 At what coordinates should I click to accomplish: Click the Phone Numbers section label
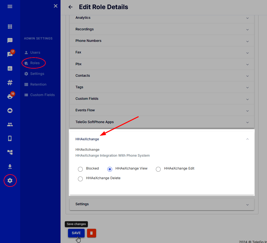88,41
